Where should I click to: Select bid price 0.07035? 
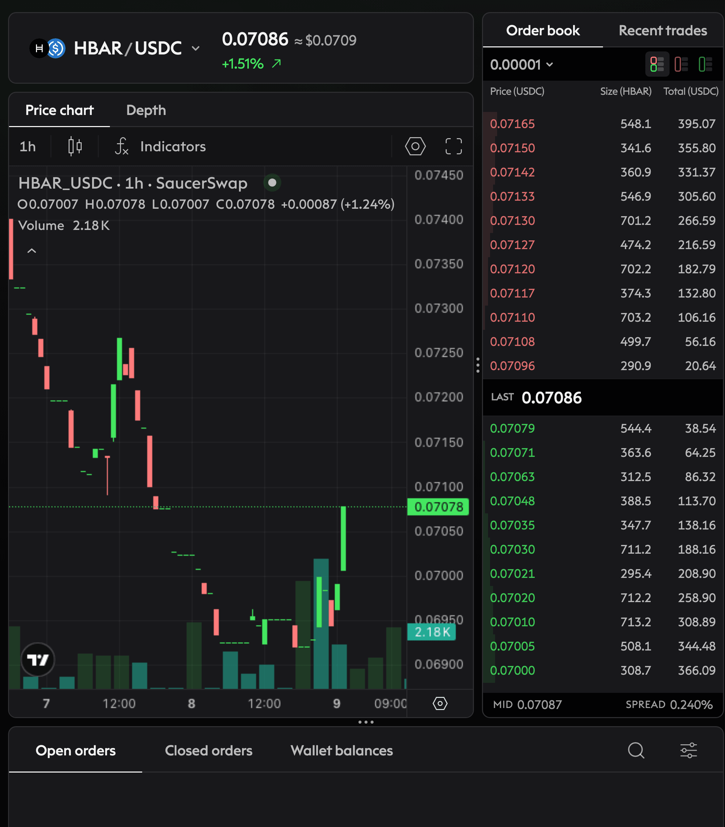pyautogui.click(x=512, y=525)
